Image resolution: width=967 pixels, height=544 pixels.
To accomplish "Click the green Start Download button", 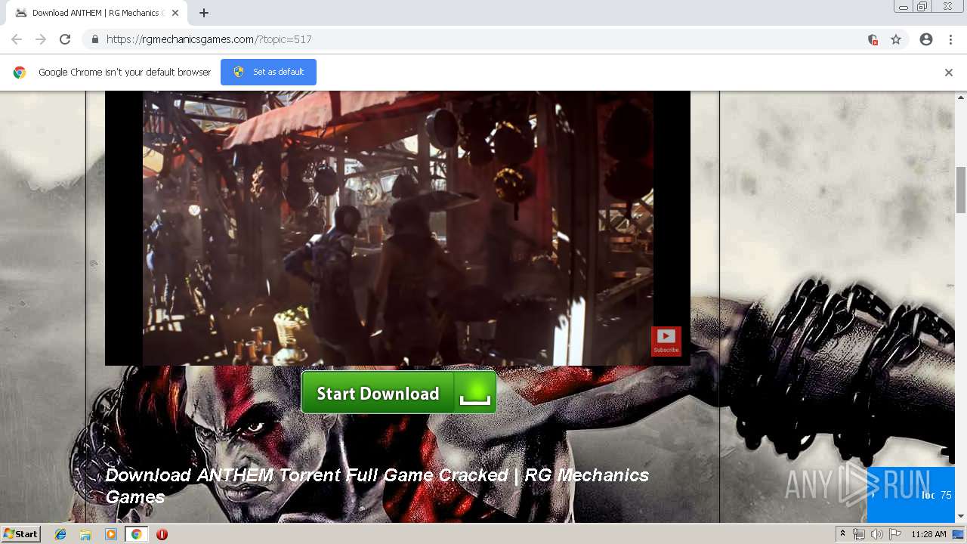I will (398, 392).
